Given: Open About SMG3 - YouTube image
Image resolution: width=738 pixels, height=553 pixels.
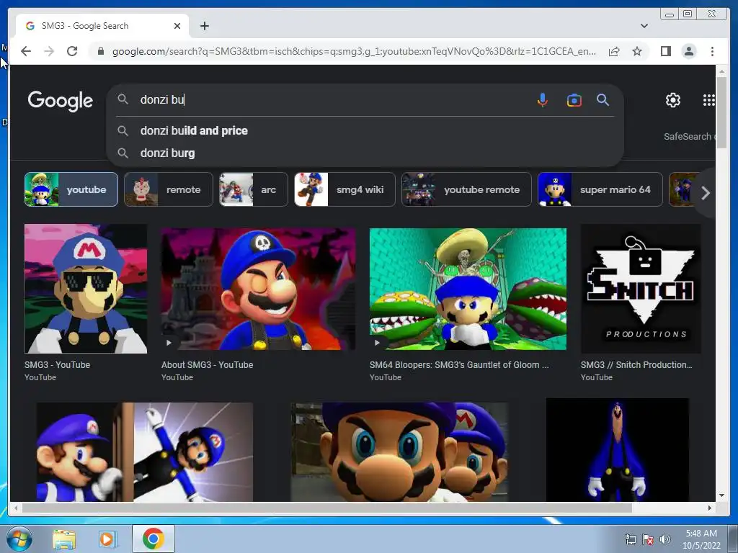Looking at the screenshot, I should 258,289.
